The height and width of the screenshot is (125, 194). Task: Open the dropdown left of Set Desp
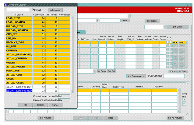[x=94, y=71]
